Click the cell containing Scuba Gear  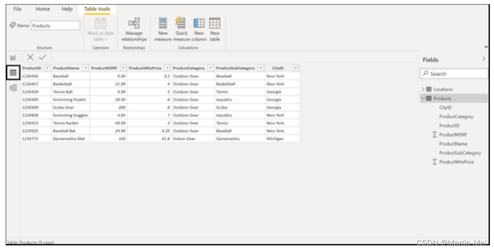point(70,107)
